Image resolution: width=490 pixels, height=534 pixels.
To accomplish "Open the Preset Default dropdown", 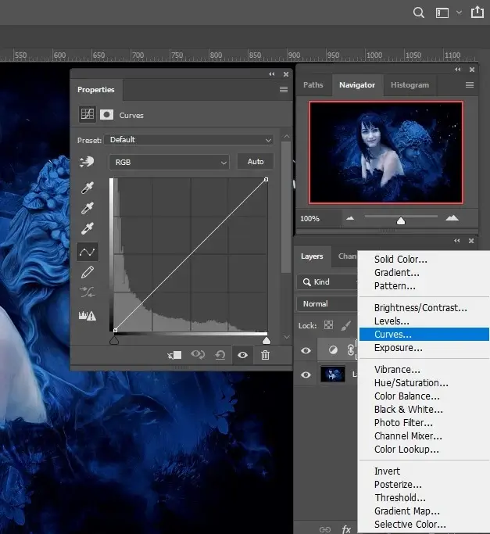I will click(x=189, y=140).
